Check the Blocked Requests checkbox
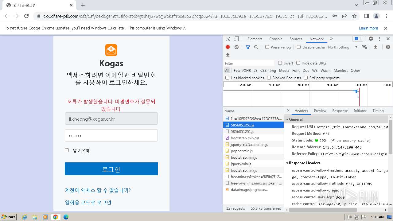Image resolution: width=393 pixels, height=221 pixels. click(269, 78)
